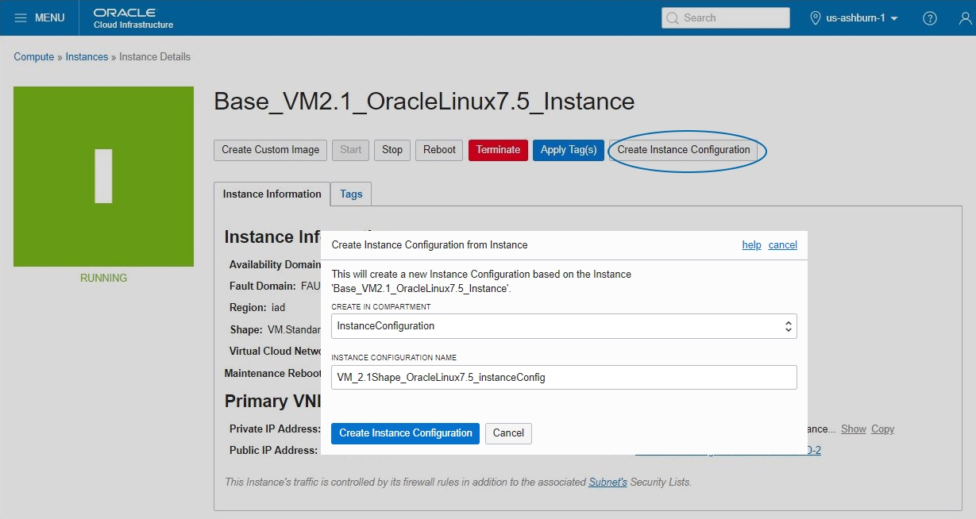
Task: Edit the Instance Configuration Name field
Action: pyautogui.click(x=564, y=377)
